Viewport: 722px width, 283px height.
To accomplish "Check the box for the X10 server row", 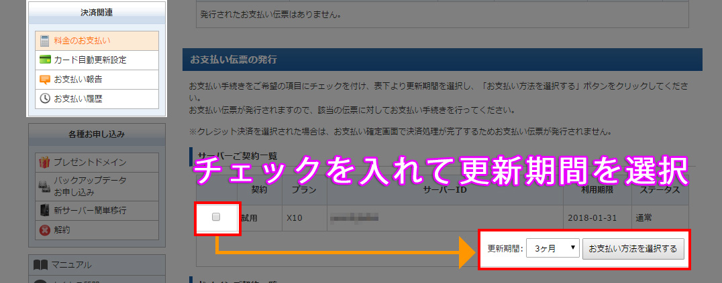I will (x=216, y=217).
